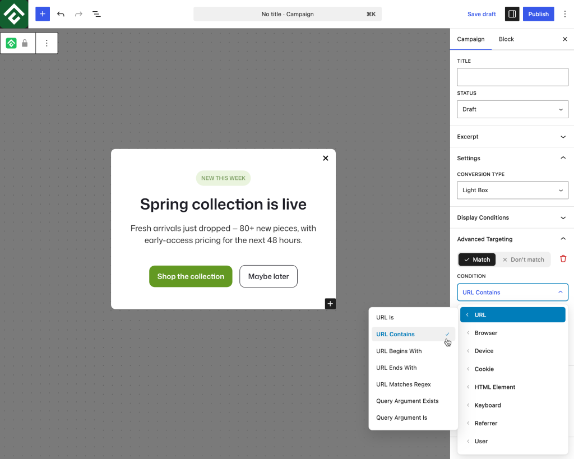574x459 pixels.
Task: Click Shop the collection button
Action: click(x=191, y=276)
